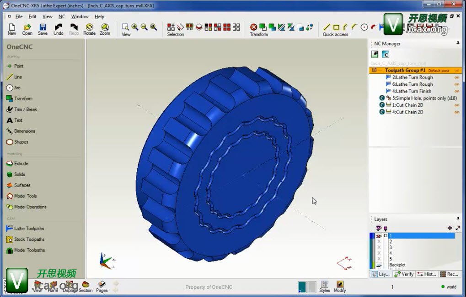The width and height of the screenshot is (466, 297).
Task: Toggle 'on' state of 4:Lathe Turn Finish
Action: tap(457, 91)
